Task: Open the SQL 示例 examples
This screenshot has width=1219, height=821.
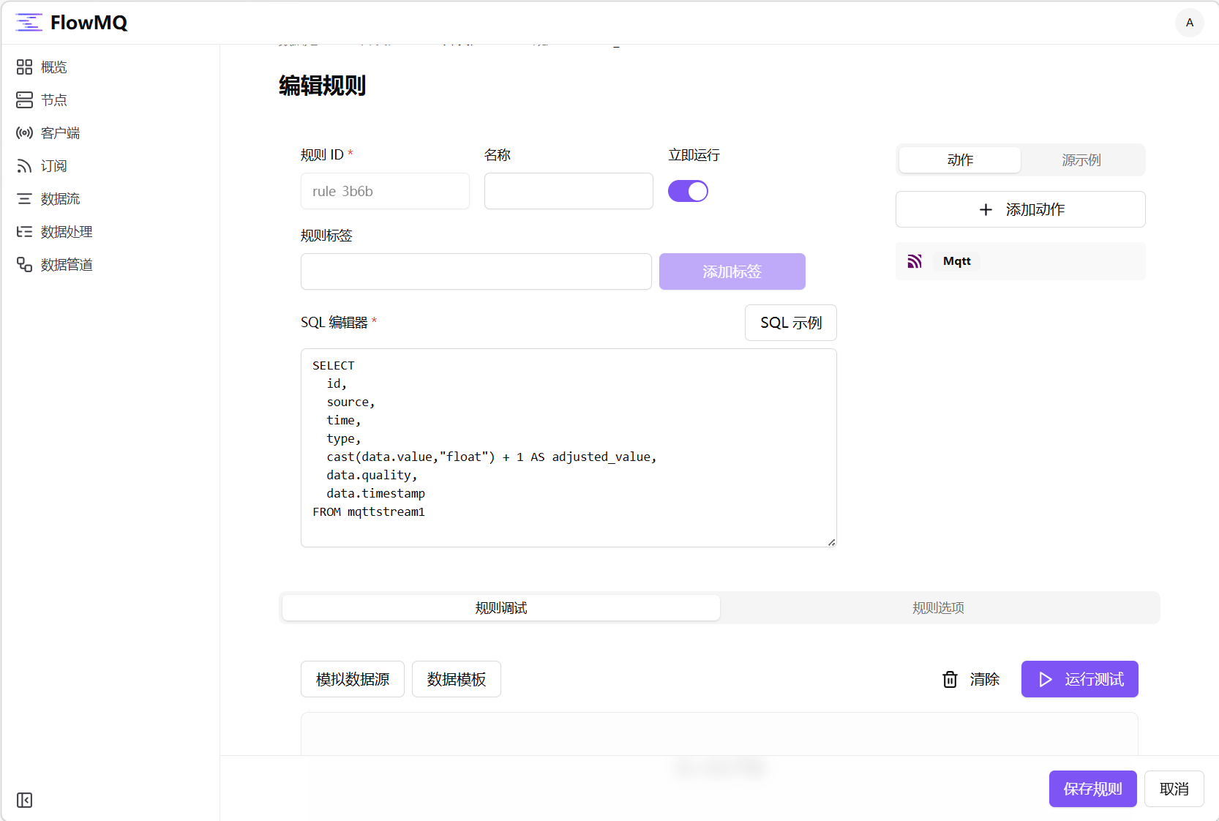Action: click(x=790, y=323)
